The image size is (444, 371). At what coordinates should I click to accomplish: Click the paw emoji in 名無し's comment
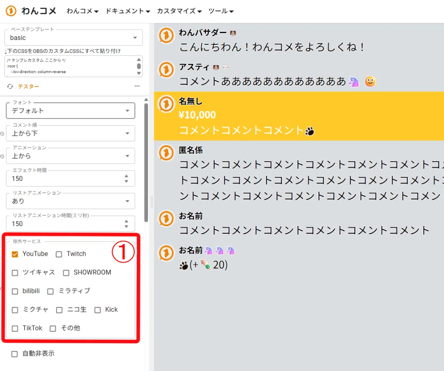pos(310,131)
